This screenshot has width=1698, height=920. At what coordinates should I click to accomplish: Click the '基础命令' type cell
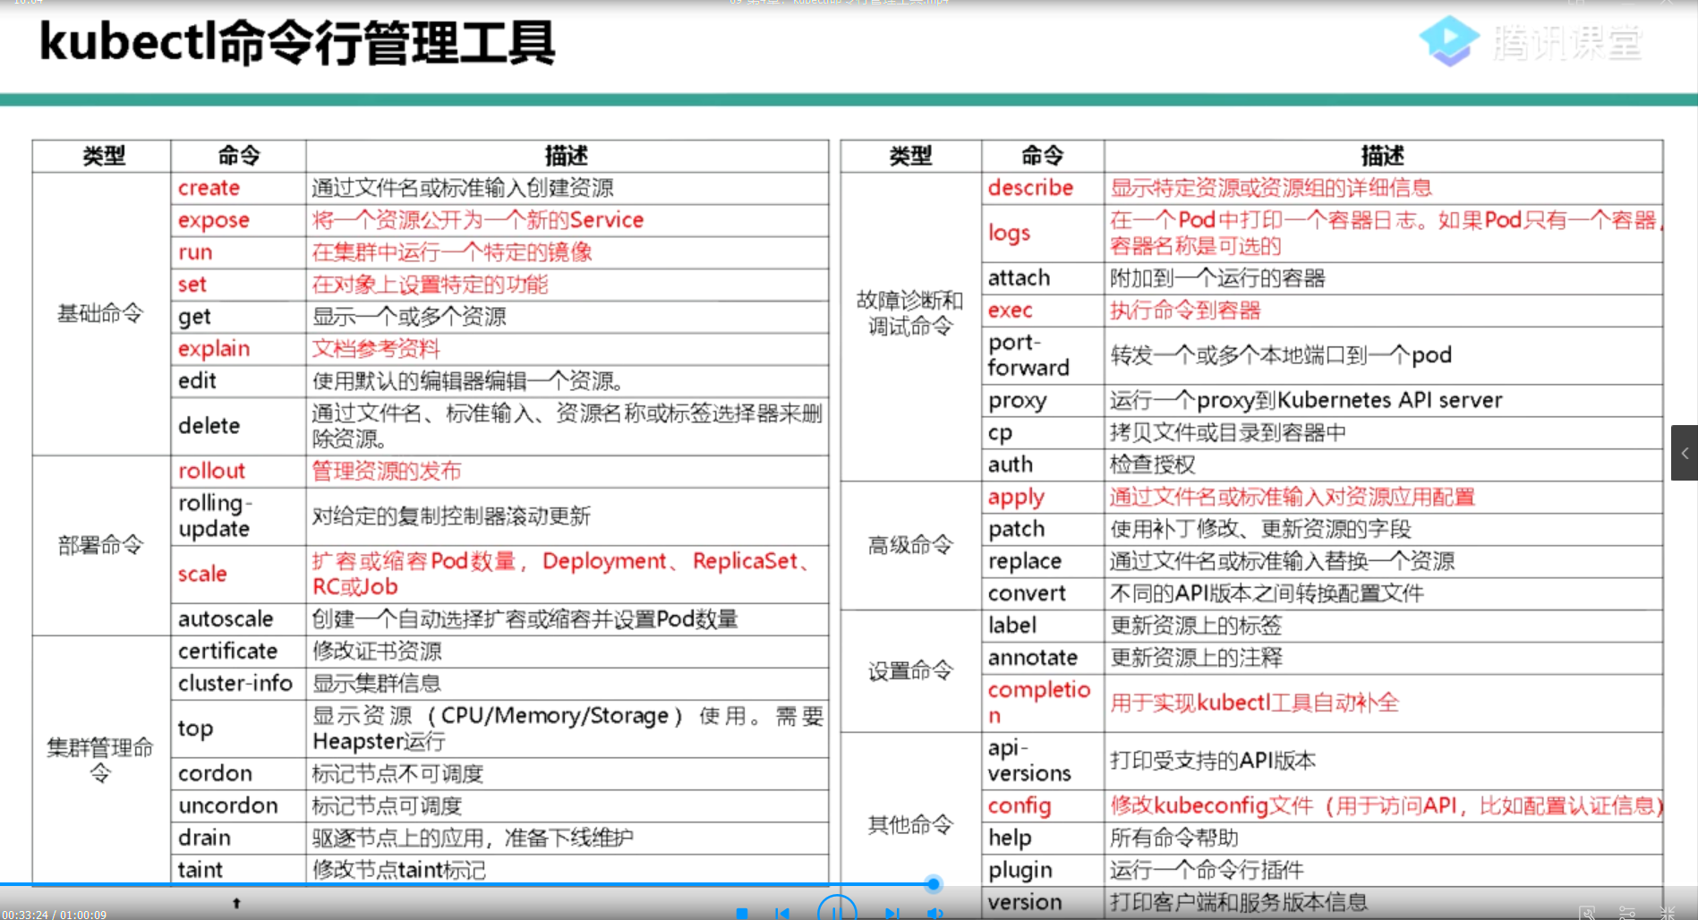click(101, 313)
